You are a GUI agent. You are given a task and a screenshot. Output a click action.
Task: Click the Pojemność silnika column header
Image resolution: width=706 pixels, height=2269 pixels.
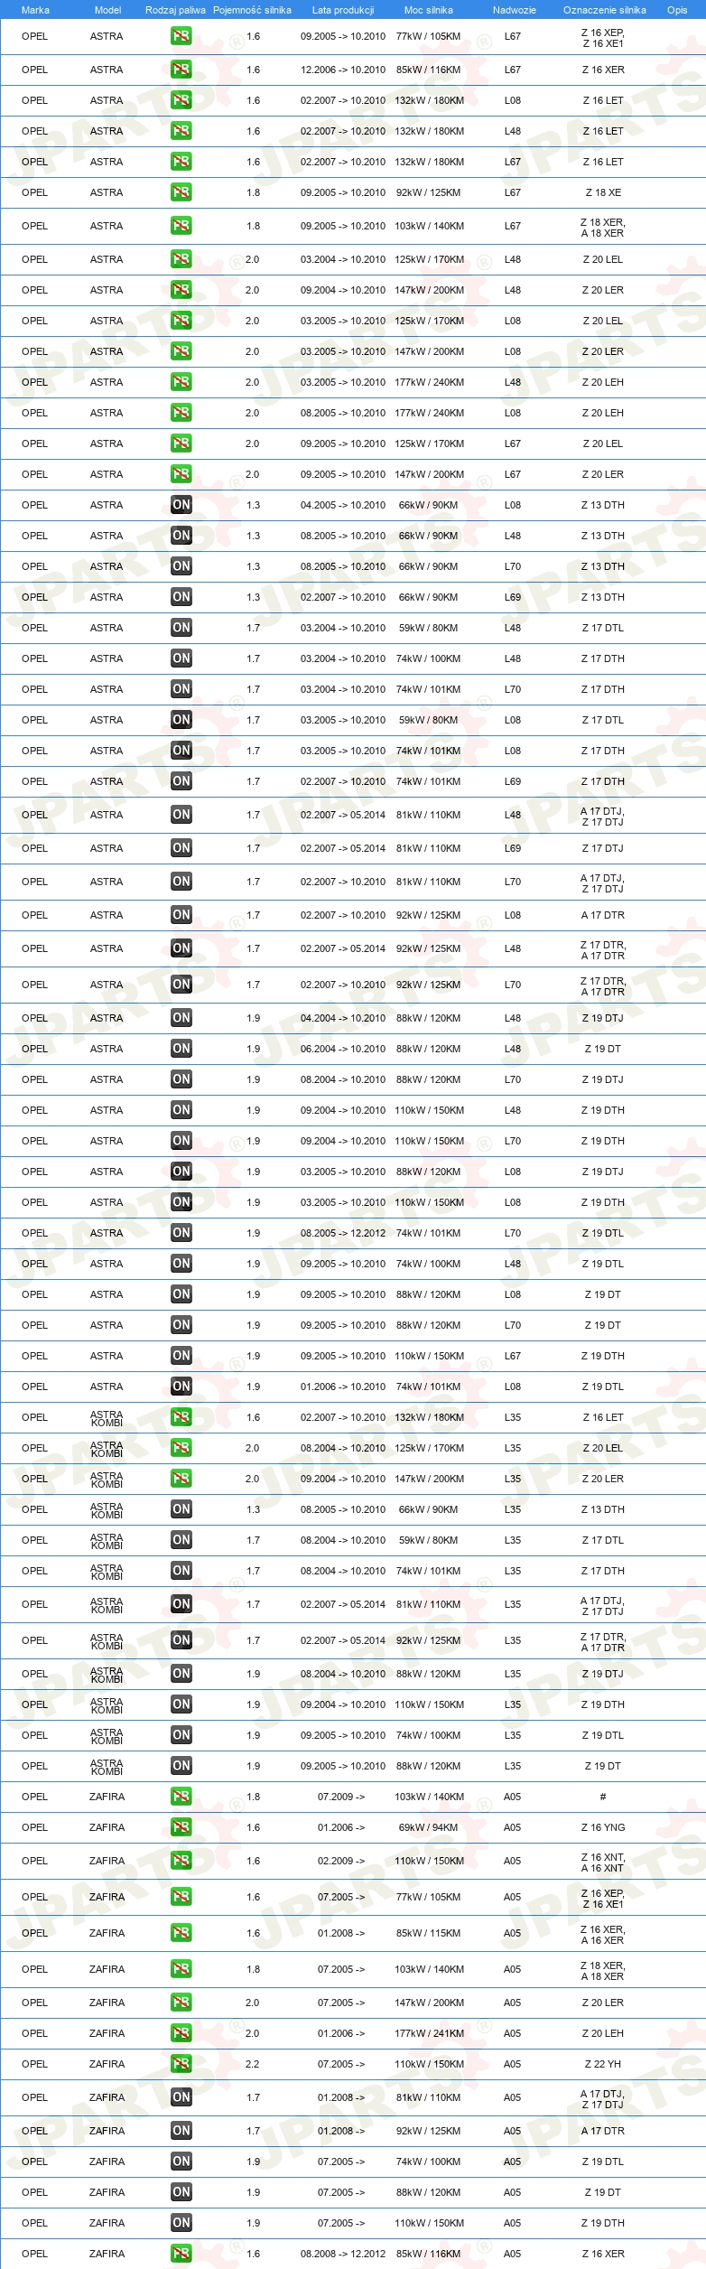(252, 10)
